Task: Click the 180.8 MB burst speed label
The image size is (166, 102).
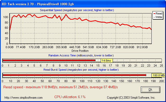Action: (158, 75)
